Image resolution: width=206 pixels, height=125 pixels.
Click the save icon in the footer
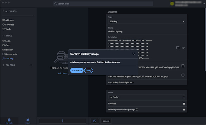tap(94, 121)
